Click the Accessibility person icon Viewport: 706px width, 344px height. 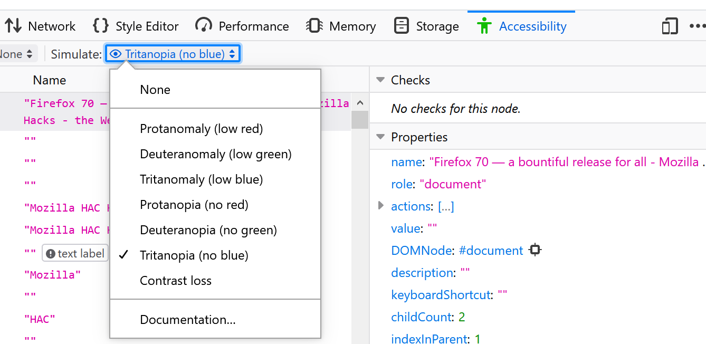484,25
